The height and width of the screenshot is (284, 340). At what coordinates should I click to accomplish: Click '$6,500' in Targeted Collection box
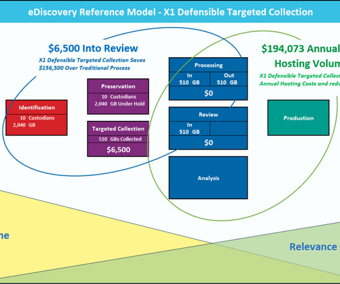tap(119, 150)
